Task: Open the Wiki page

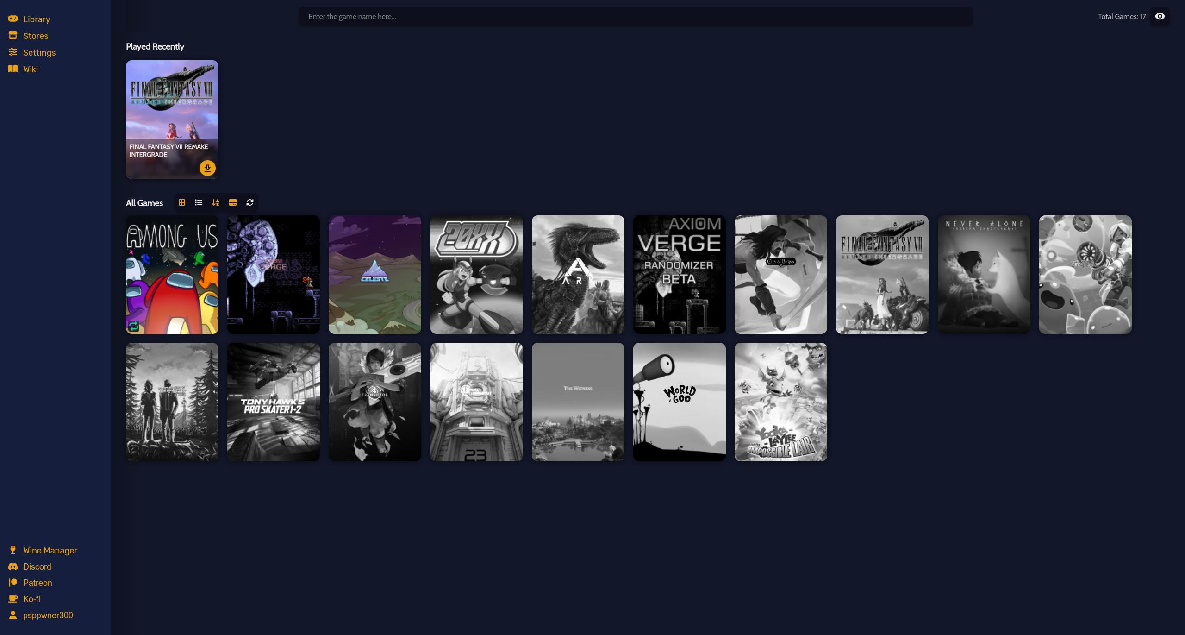Action: click(23, 69)
